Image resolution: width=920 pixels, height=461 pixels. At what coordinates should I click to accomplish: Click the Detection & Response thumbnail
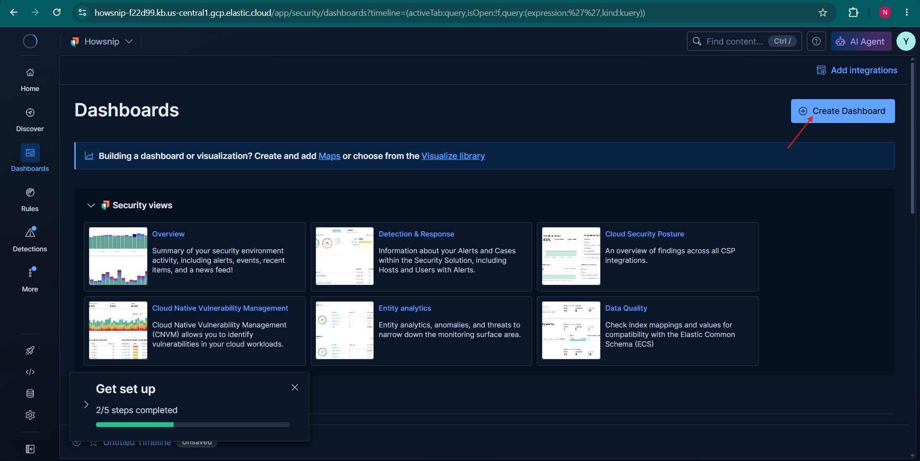(x=345, y=256)
